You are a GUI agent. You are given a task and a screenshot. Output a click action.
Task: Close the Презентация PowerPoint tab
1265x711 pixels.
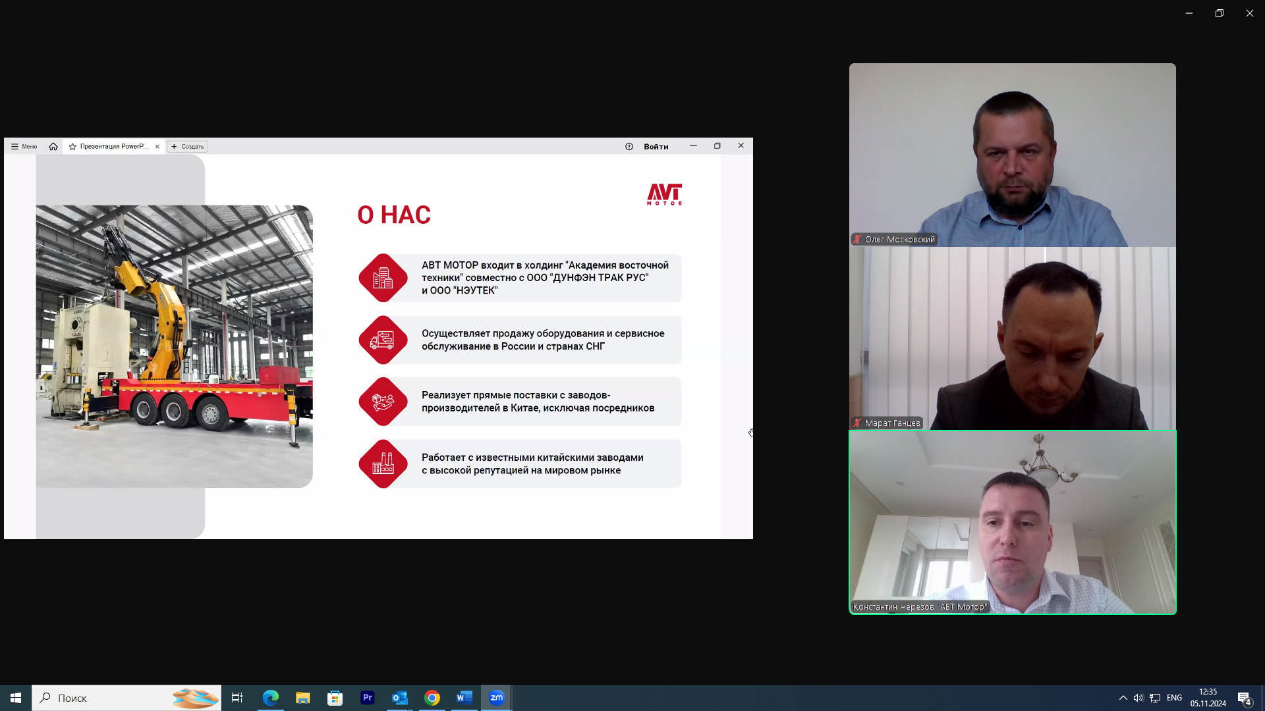pyautogui.click(x=157, y=146)
